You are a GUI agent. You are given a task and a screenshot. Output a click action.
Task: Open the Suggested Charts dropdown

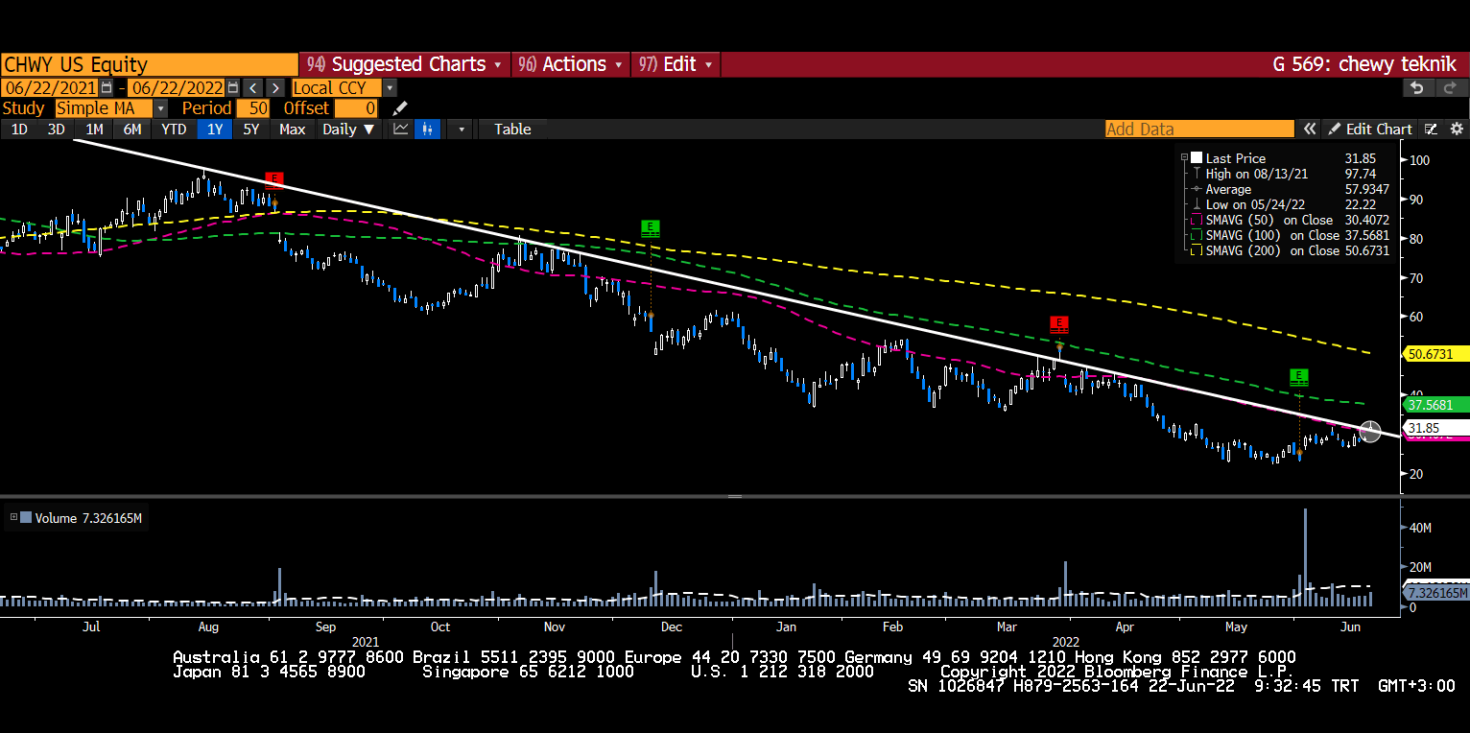[405, 64]
